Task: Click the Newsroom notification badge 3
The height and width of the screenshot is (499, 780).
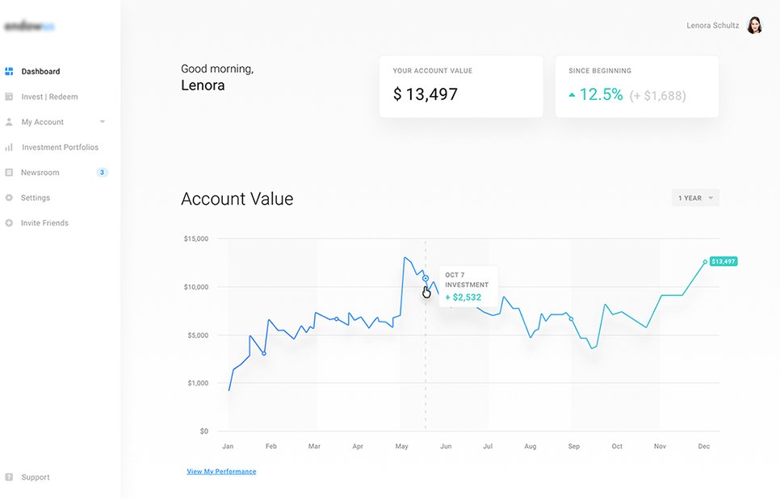Action: 102,173
